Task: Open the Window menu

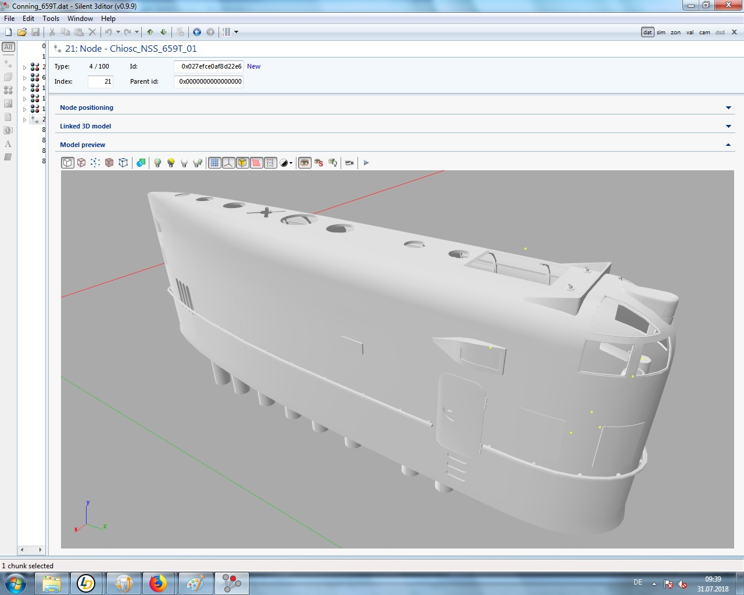Action: click(x=80, y=19)
